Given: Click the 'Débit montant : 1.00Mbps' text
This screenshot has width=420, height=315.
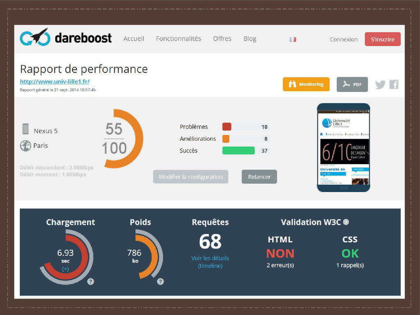Looking at the screenshot, I should coord(53,174).
